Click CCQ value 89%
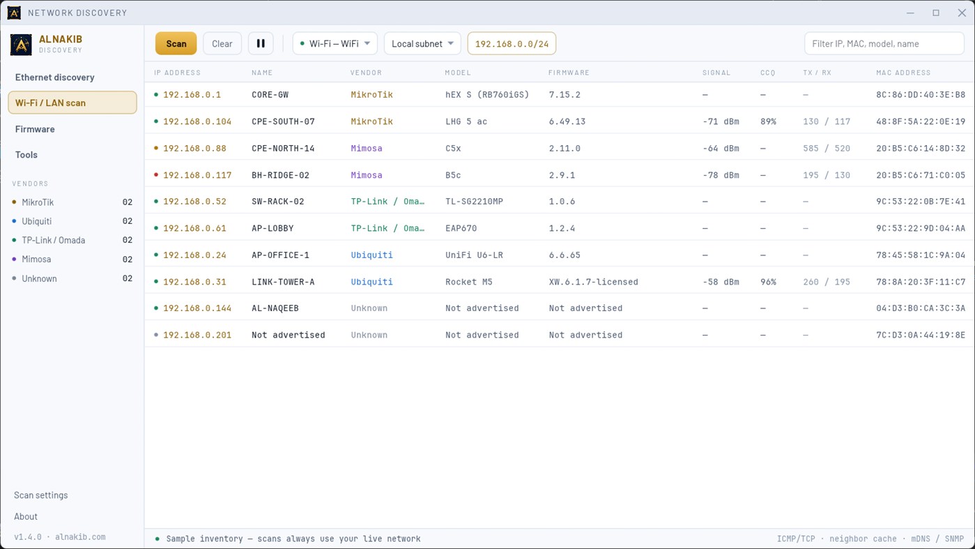This screenshot has height=549, width=975. tap(768, 121)
